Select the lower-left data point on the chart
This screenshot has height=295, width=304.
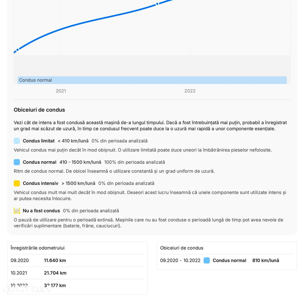point(18,50)
